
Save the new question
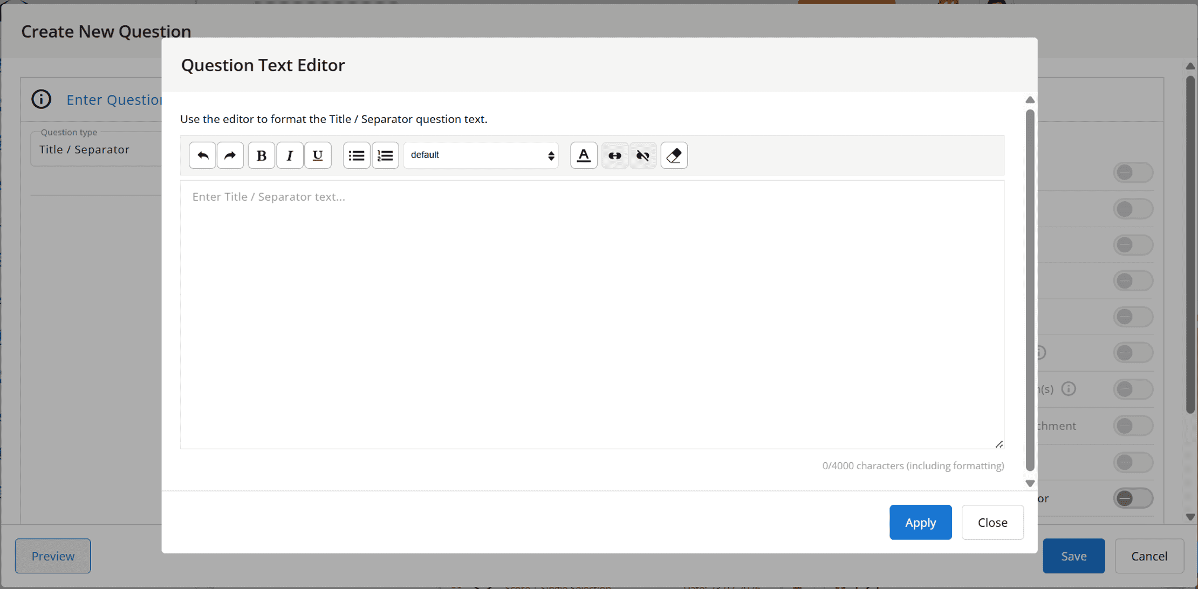pos(1073,556)
